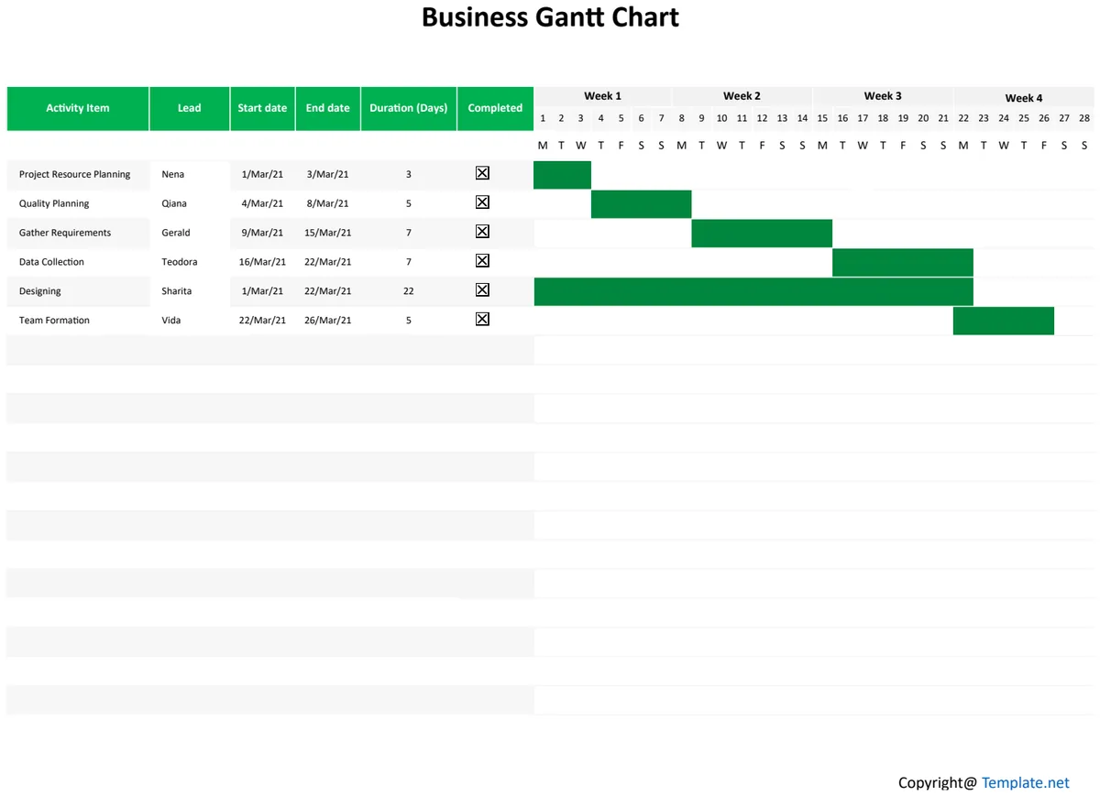Image resolution: width=1100 pixels, height=796 pixels.
Task: Toggle Completed checkbox for Team Formation
Action: (x=482, y=320)
